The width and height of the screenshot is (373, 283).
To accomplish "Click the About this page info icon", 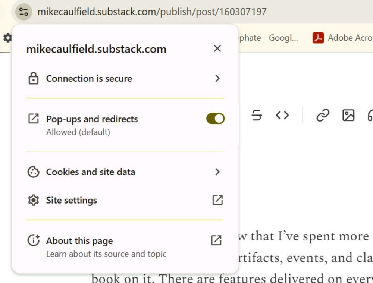I will [34, 240].
